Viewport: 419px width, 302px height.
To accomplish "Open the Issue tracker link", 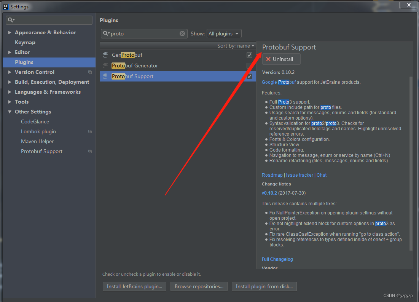I will click(300, 175).
